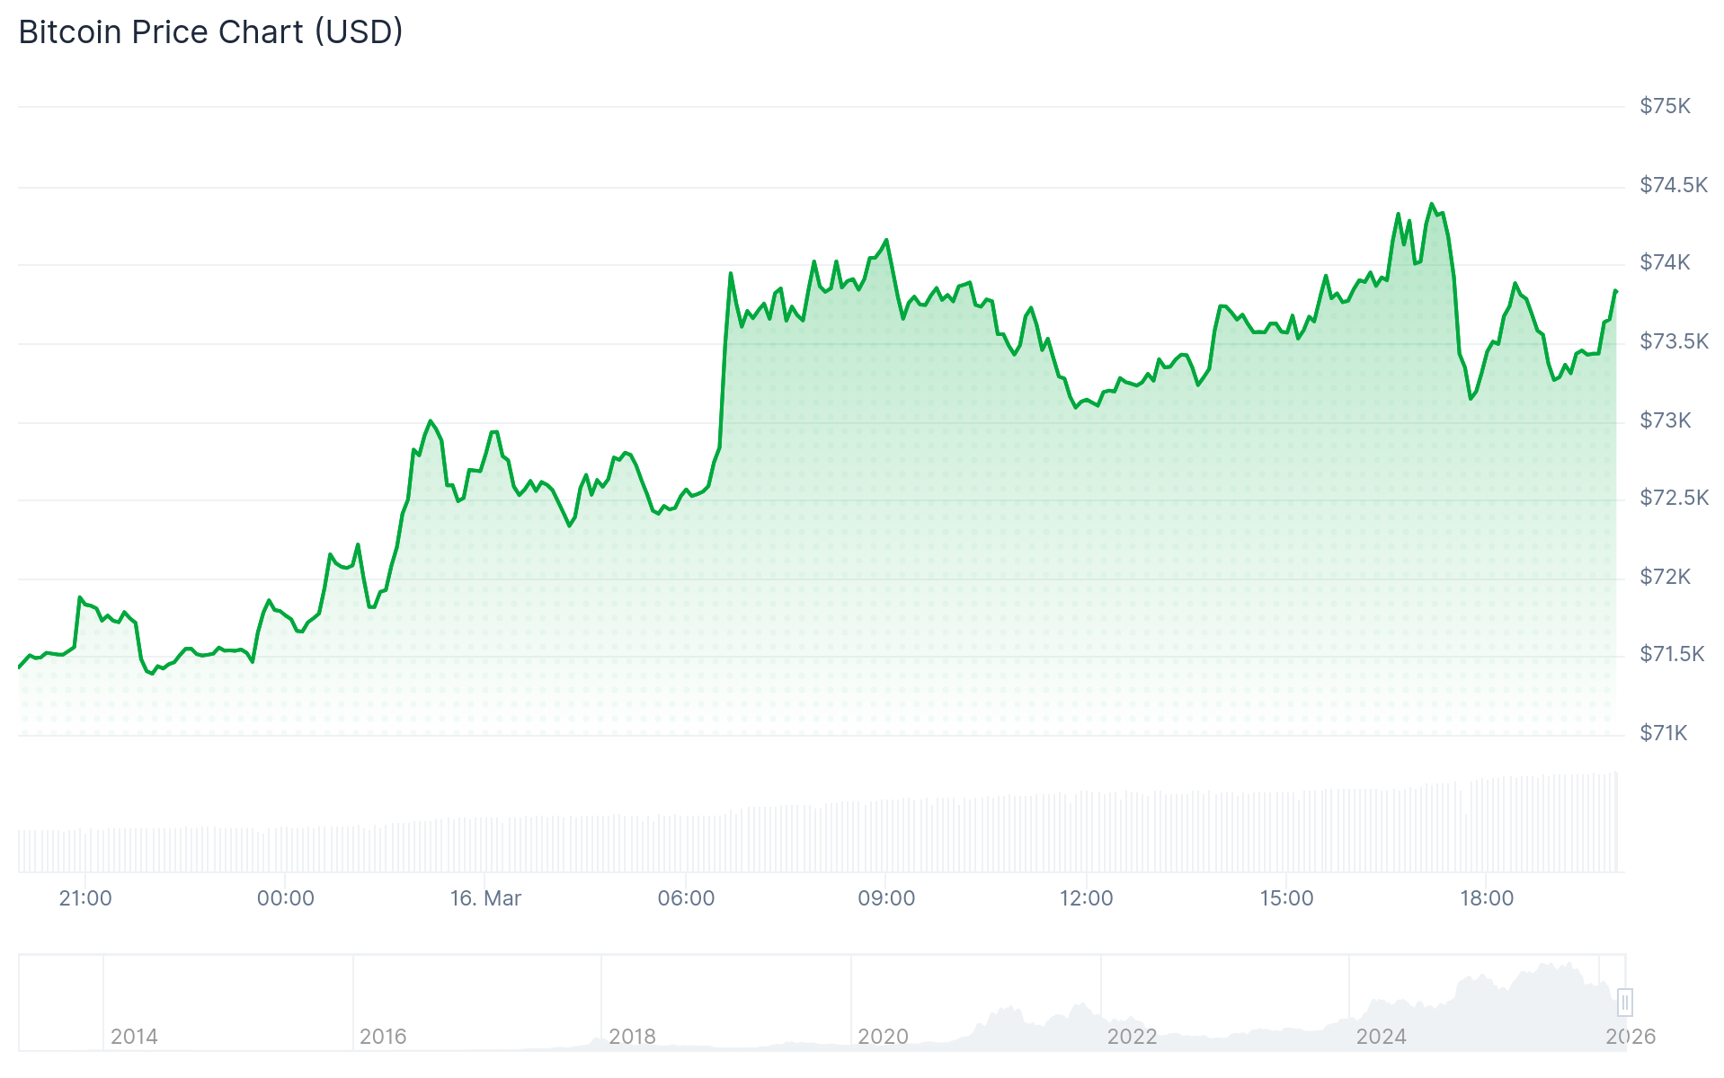Pick 2020 on the navigator timeline
Screen dimensions: 1724x1078
pyautogui.click(x=883, y=1037)
